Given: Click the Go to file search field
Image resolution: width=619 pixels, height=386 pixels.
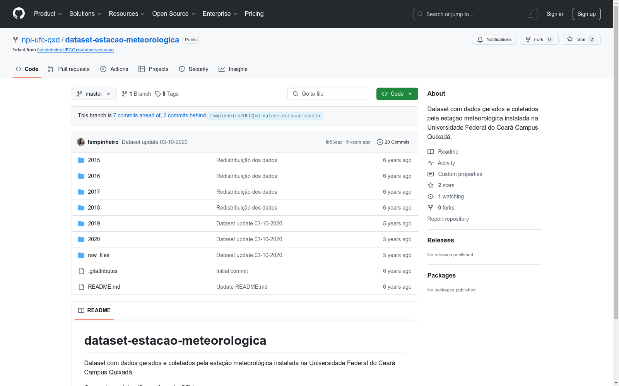Looking at the screenshot, I should [329, 94].
